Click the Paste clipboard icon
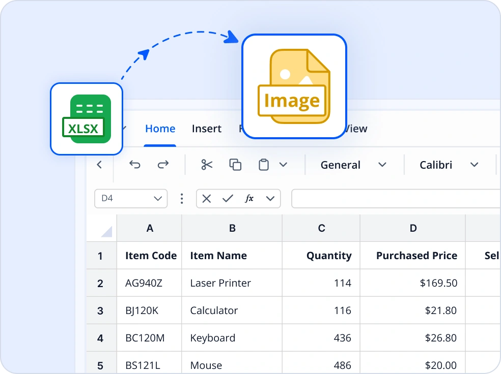 (264, 165)
